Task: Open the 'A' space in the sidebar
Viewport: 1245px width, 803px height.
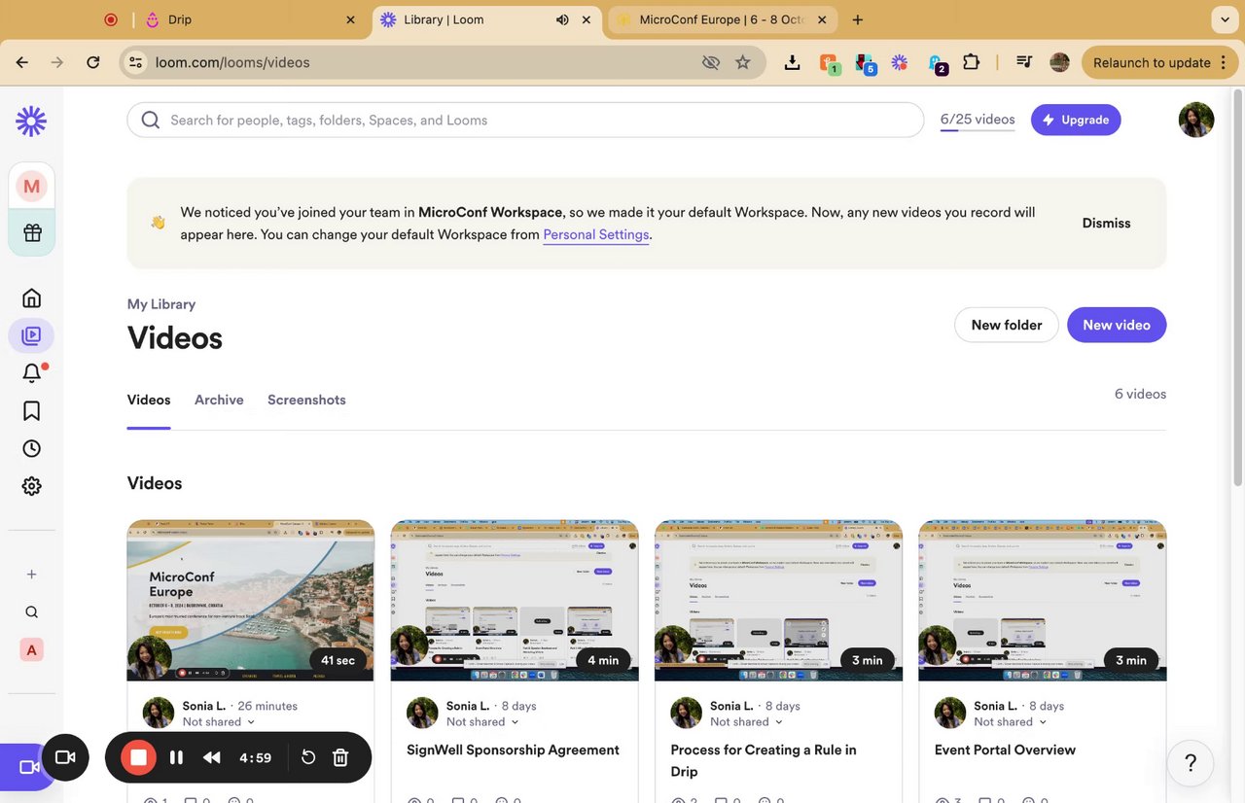Action: pyautogui.click(x=32, y=650)
